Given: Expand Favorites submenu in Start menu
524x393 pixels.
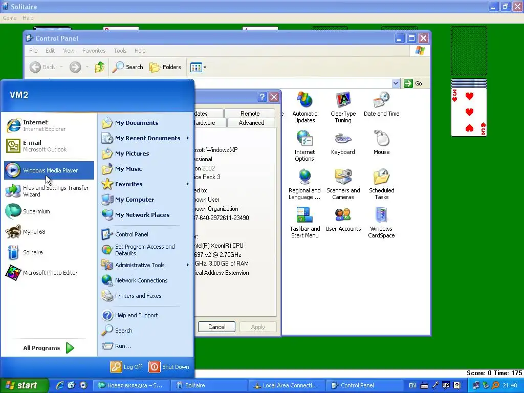Looking at the screenshot, I should pyautogui.click(x=146, y=184).
